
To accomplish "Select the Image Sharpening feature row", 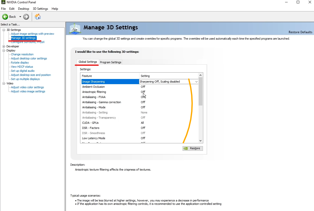I will [x=110, y=82].
